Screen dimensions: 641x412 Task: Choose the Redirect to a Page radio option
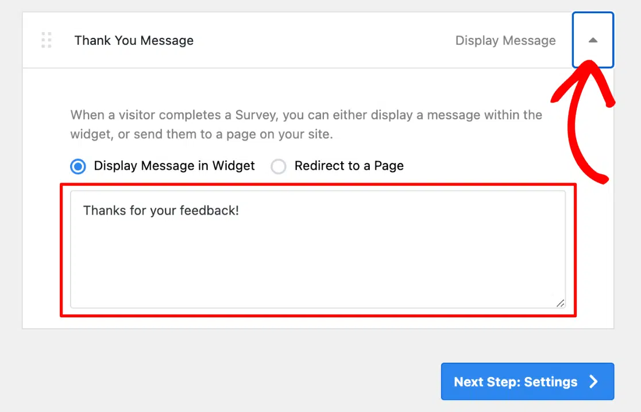click(279, 166)
